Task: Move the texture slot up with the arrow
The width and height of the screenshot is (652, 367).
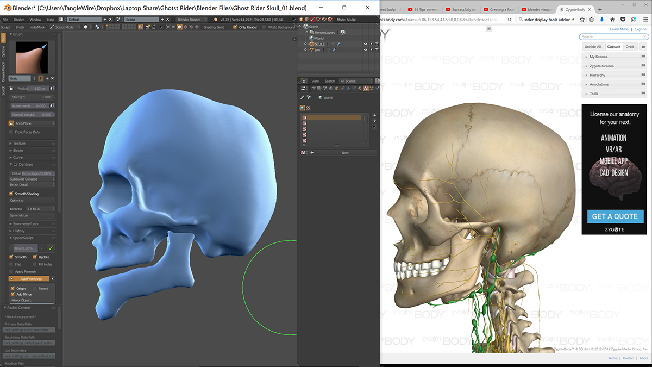Action: pyautogui.click(x=374, y=115)
